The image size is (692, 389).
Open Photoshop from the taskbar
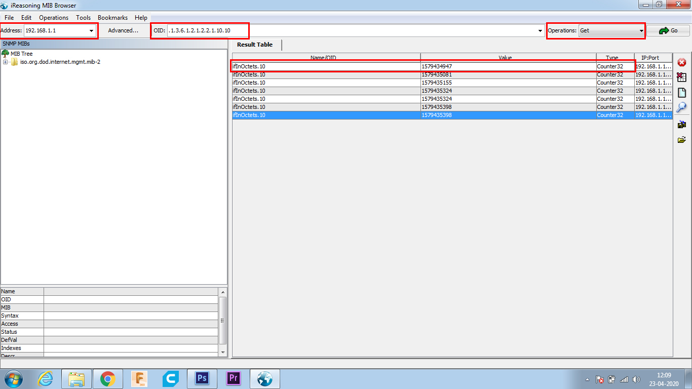click(x=202, y=379)
